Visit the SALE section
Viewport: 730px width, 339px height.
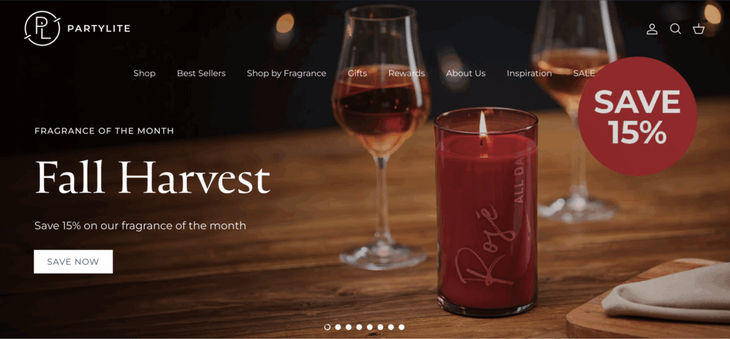584,73
